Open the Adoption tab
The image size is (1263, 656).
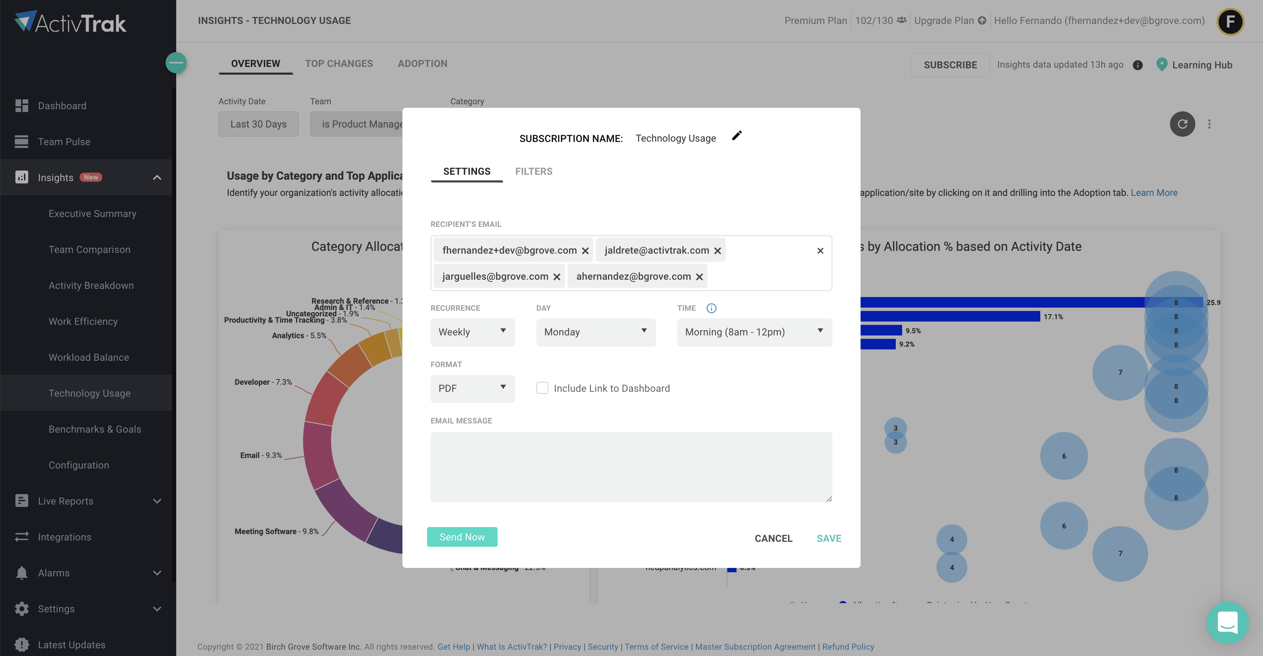[x=423, y=64]
